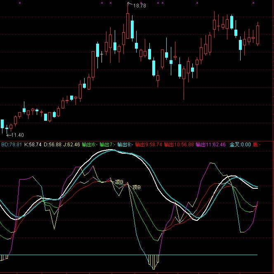
Task: Select the K:58.74 indicator label
Action: click(x=33, y=145)
